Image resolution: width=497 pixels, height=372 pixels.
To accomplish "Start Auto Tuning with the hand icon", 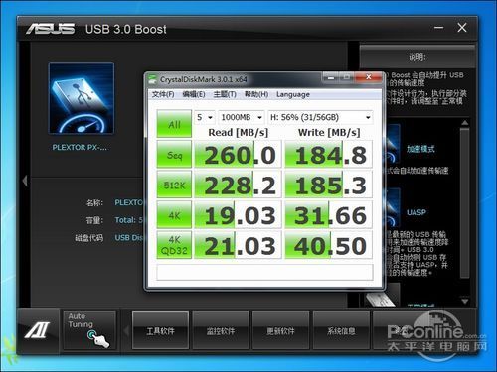I will (x=89, y=330).
